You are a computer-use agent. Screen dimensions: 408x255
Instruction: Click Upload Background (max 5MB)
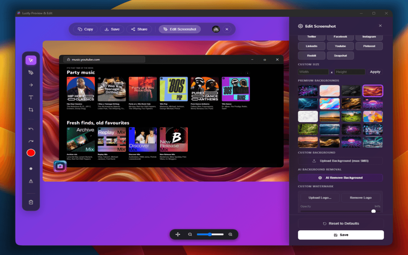click(x=340, y=161)
